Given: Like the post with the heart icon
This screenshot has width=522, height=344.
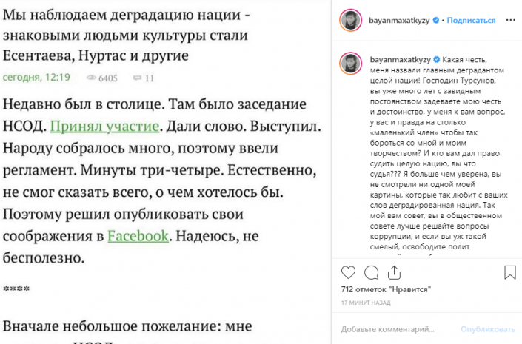Looking at the screenshot, I should coord(349,272).
